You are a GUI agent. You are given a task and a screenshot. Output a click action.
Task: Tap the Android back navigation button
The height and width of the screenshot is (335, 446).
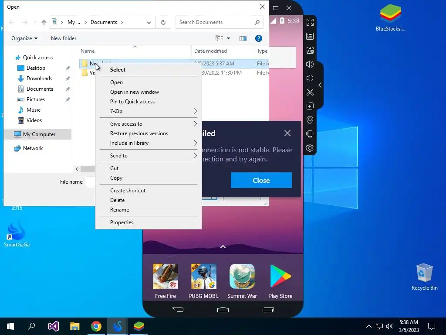pyautogui.click(x=178, y=310)
